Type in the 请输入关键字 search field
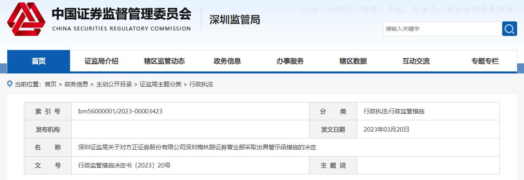 tap(442, 29)
